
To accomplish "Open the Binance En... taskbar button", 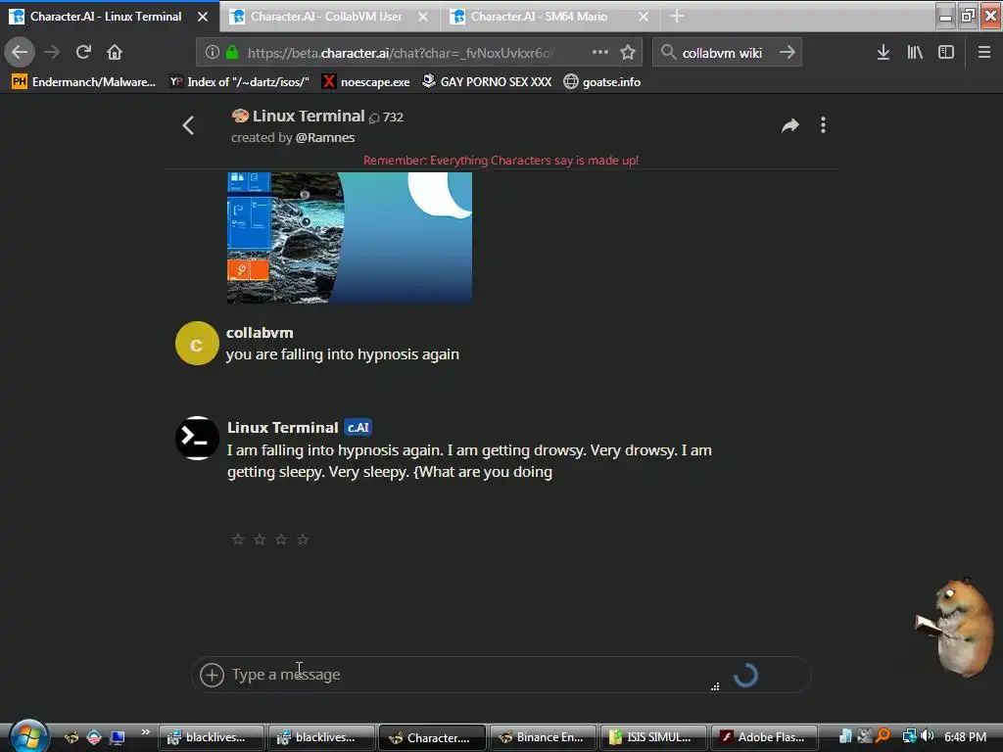I will pos(543,737).
